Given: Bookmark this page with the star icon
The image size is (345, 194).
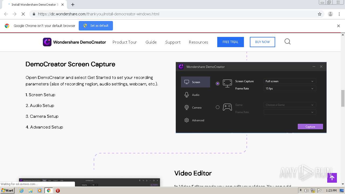Looking at the screenshot, I should 320,14.
